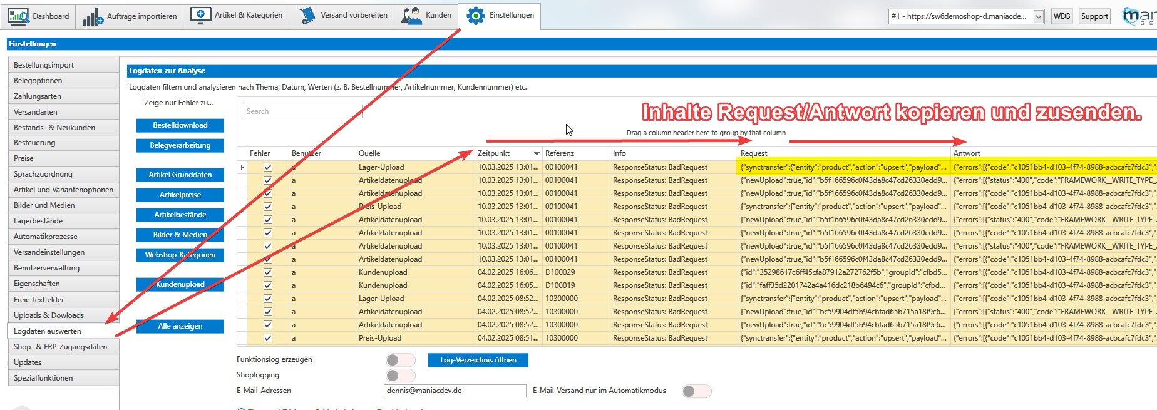This screenshot has height=410, width=1157.
Task: Open Bestands- & Neukunden settings
Action: click(64, 128)
